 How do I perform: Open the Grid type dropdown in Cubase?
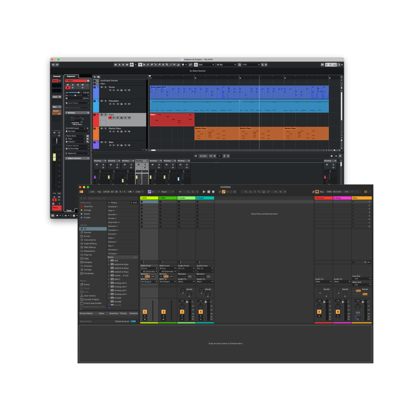pyautogui.click(x=205, y=64)
